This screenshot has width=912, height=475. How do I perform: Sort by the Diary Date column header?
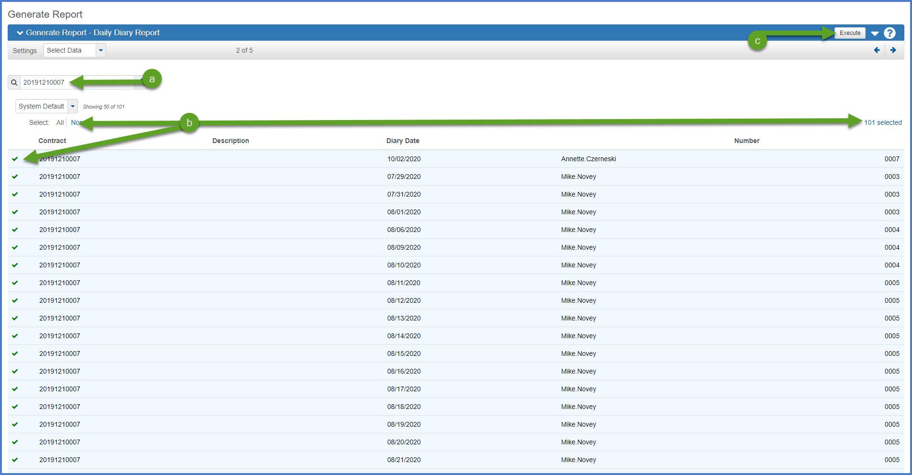[x=402, y=141]
